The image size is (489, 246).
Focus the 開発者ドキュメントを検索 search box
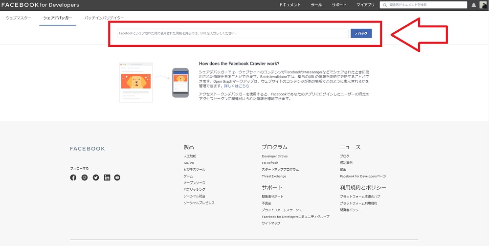(423, 5)
